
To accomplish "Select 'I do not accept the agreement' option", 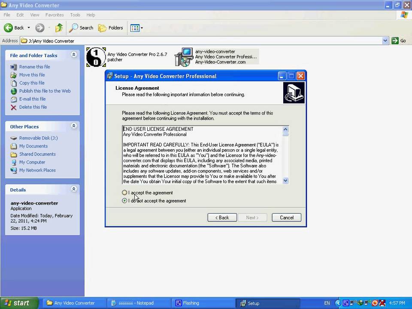I will click(x=124, y=201).
